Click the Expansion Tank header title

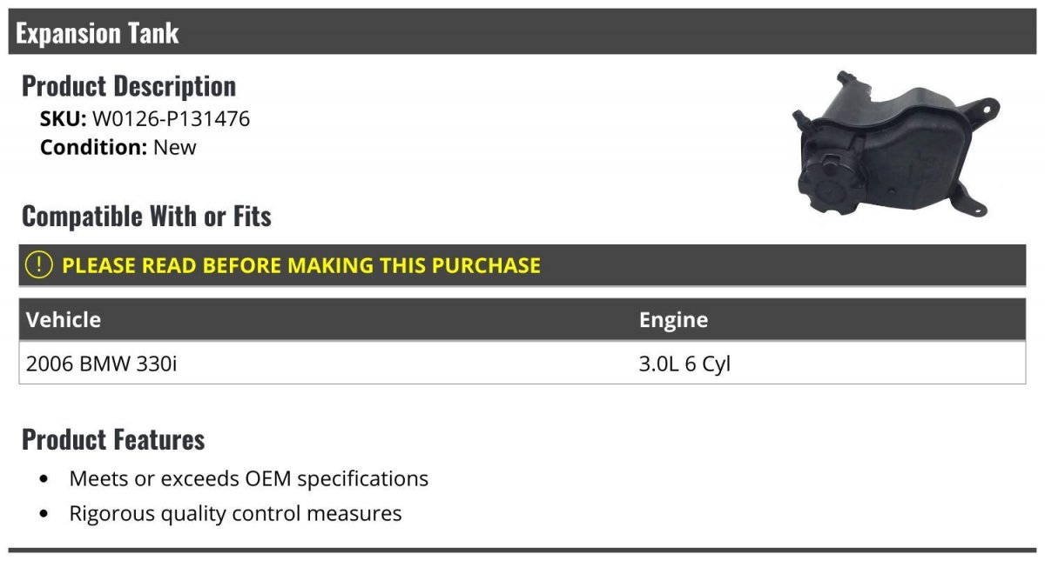pos(98,33)
